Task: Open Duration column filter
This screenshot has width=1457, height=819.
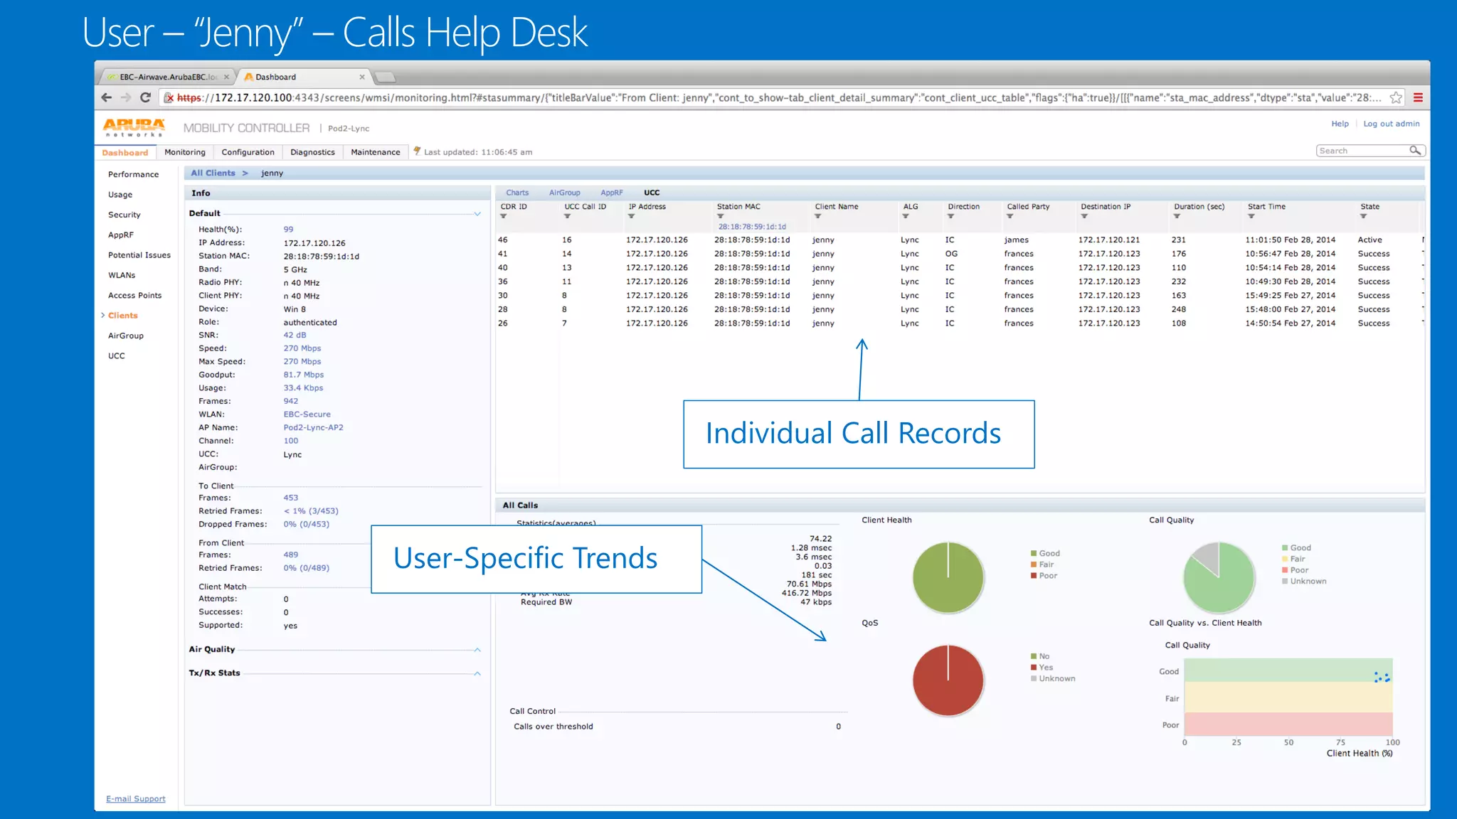Action: click(x=1177, y=216)
